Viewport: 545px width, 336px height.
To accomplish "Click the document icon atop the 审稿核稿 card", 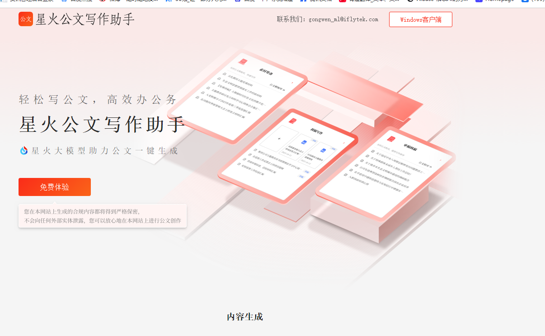I will [392, 139].
